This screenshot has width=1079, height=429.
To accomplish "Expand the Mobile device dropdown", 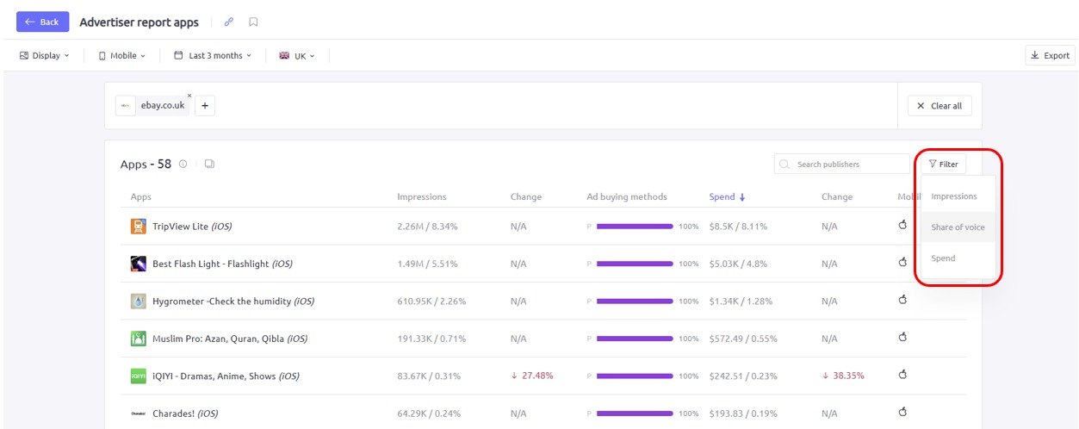I will click(121, 56).
